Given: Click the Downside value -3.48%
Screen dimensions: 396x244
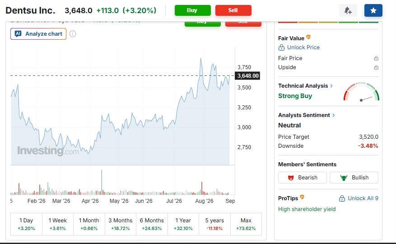Looking at the screenshot, I should point(368,146).
